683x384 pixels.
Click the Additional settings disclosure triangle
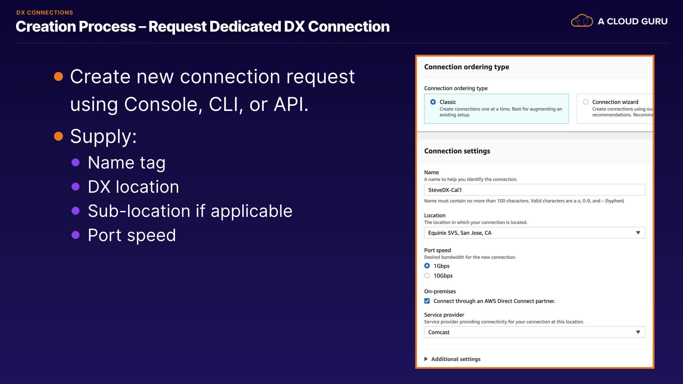[426, 359]
